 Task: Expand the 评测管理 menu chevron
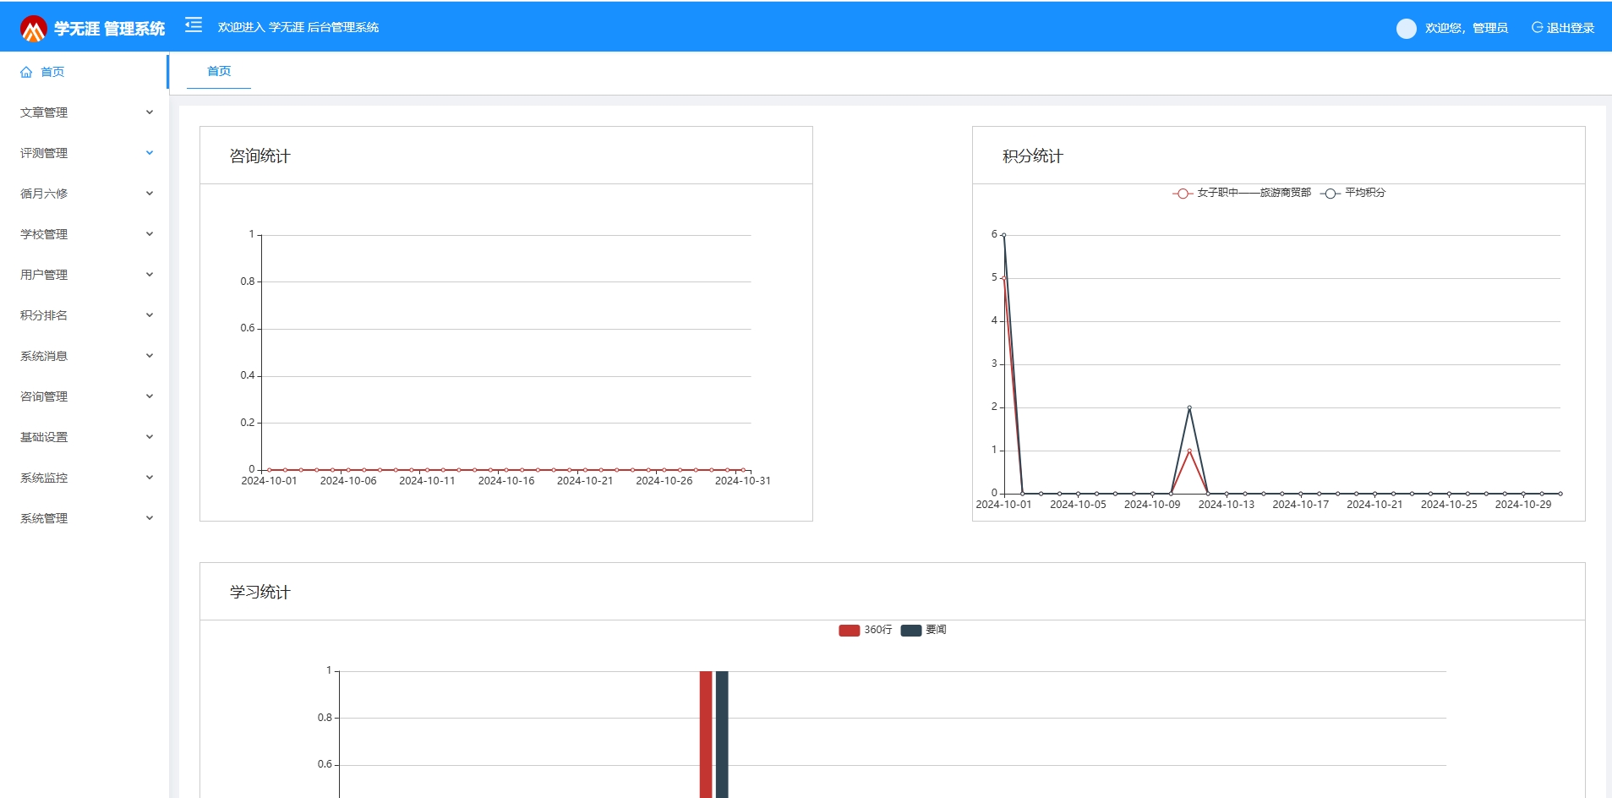click(150, 153)
